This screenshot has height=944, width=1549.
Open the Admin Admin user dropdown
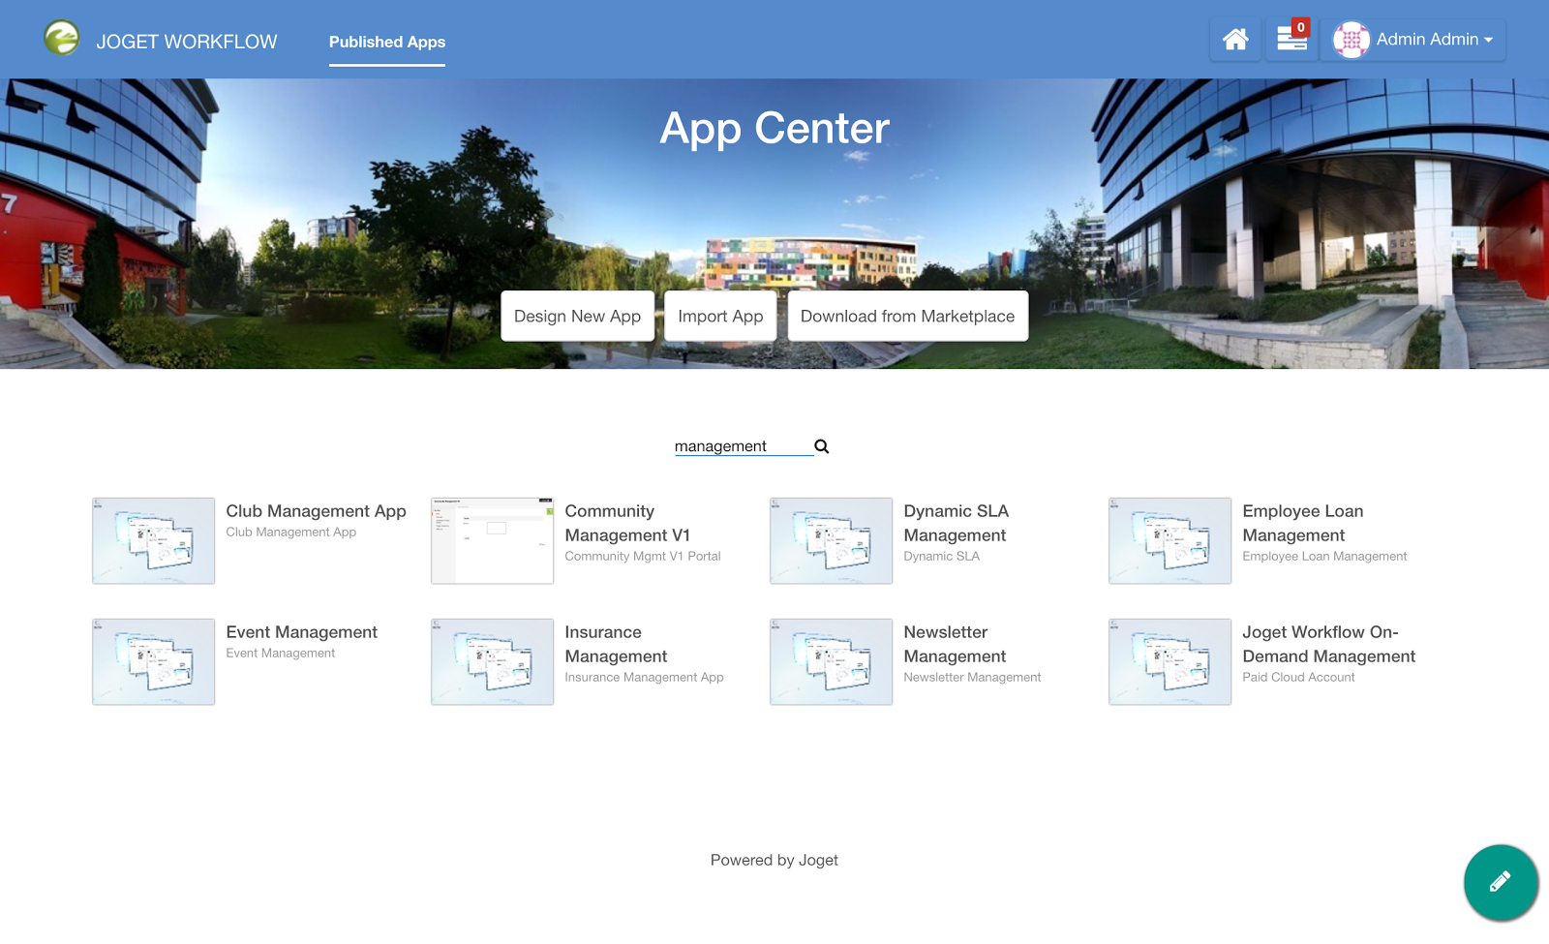click(1413, 40)
